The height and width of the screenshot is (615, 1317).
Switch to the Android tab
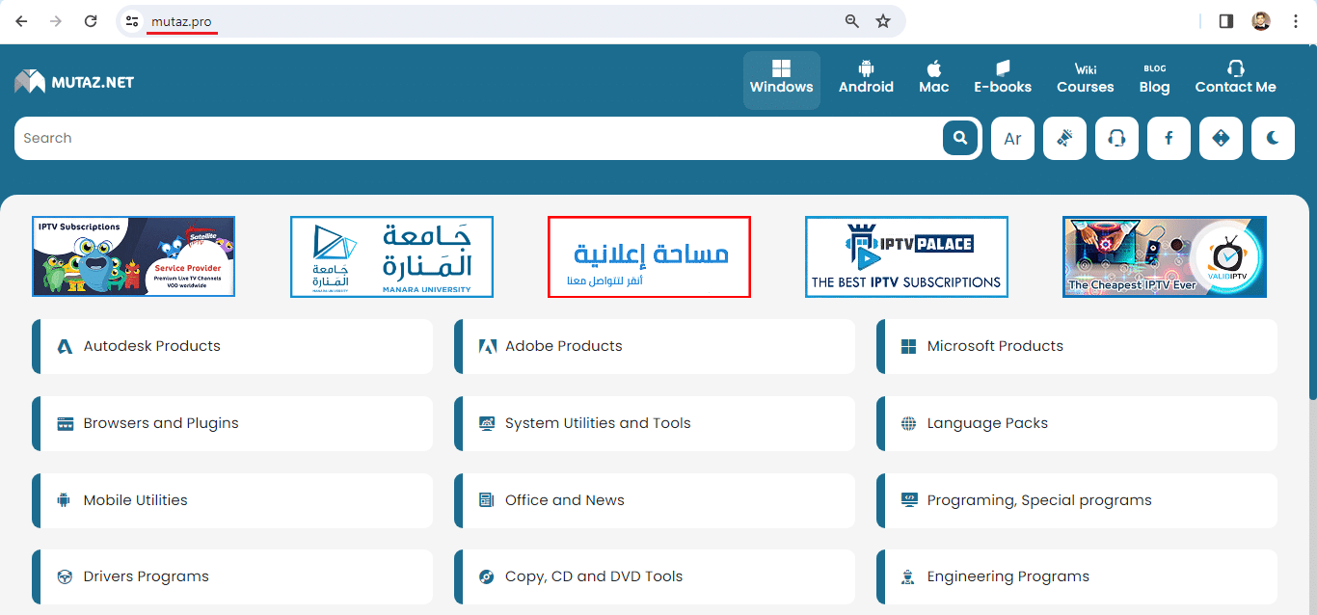pos(866,79)
